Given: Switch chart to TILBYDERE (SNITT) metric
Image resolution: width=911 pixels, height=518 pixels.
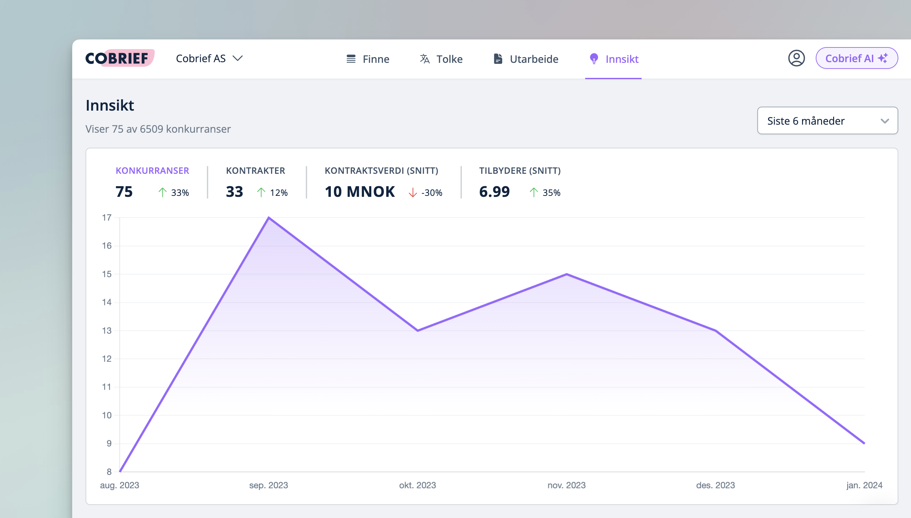Looking at the screenshot, I should coord(520,171).
